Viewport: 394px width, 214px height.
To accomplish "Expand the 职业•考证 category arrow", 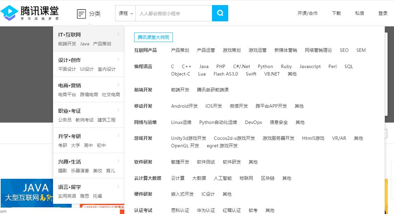I will point(118,110).
